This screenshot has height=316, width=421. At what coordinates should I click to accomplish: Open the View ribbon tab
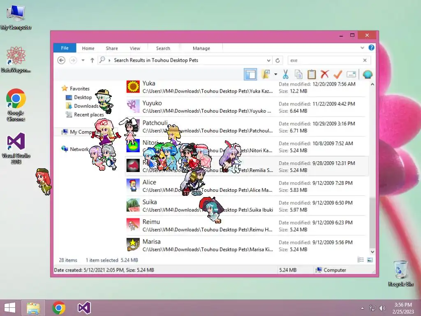135,49
